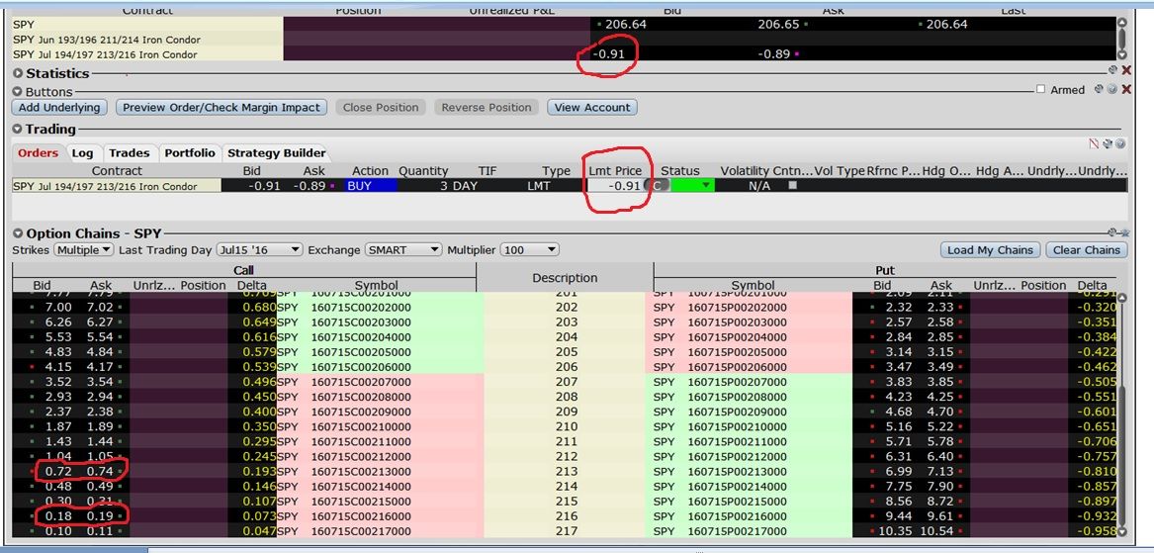Toggle the Armed checkbox
The width and height of the screenshot is (1154, 553).
(1040, 89)
